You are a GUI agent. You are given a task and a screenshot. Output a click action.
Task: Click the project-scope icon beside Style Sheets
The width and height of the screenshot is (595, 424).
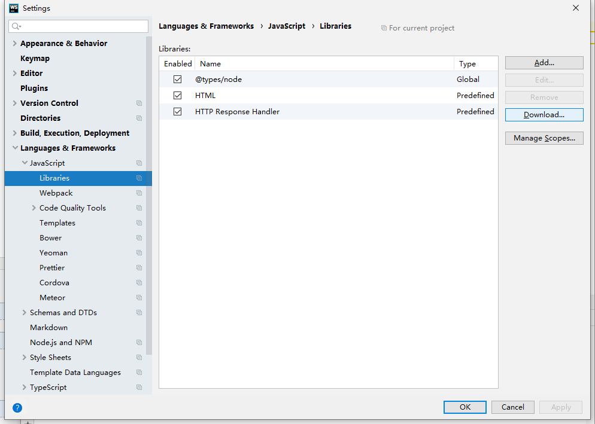[139, 358]
